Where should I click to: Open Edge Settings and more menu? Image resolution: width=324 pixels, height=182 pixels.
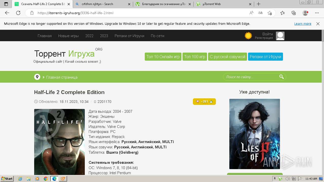(317, 13)
